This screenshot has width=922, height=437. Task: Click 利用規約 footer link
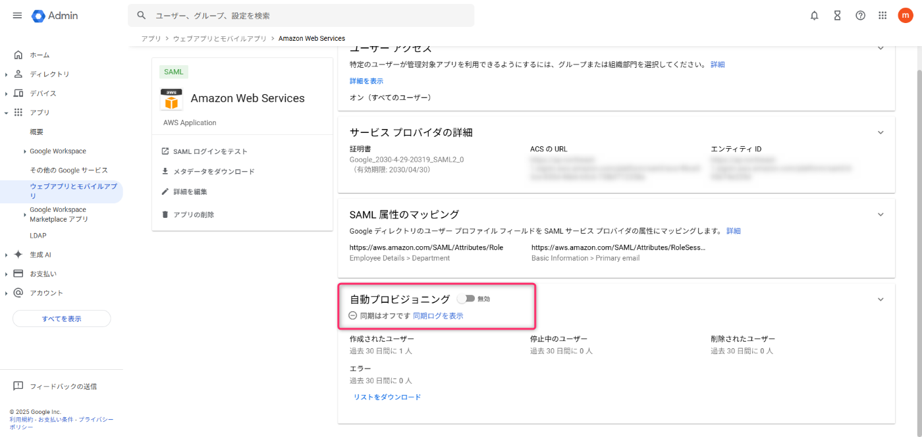tap(20, 419)
